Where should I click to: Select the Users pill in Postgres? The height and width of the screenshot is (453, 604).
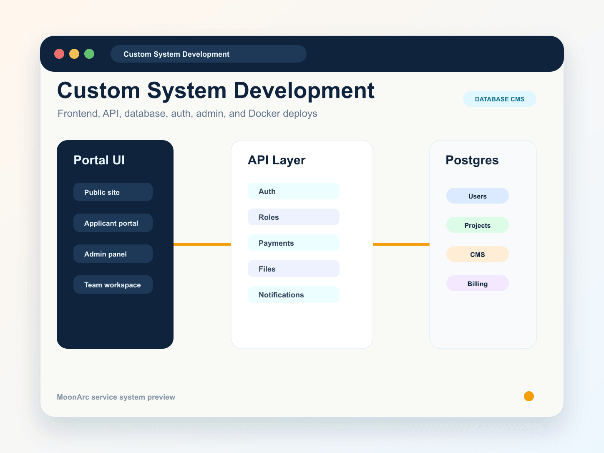(x=478, y=196)
